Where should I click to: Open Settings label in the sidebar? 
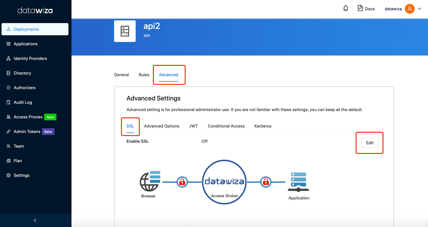(21, 175)
